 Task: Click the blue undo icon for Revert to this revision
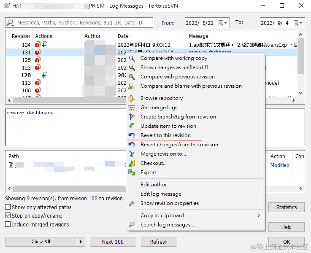click(x=132, y=135)
